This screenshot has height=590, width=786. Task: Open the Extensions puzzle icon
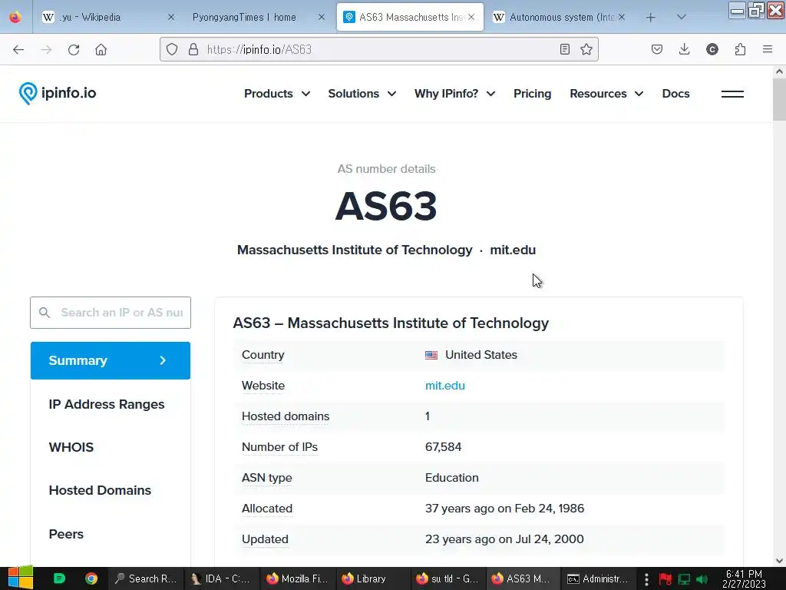point(740,49)
